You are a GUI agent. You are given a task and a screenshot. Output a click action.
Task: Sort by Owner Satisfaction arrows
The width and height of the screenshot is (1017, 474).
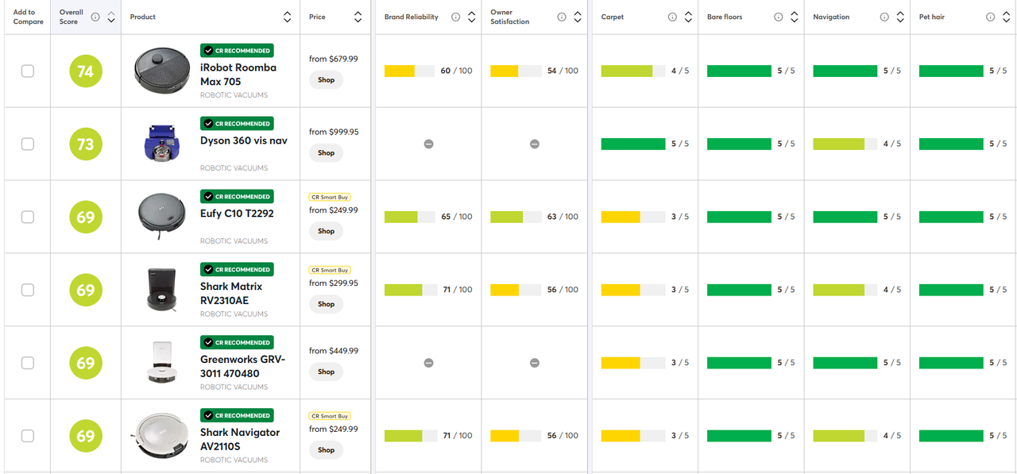pyautogui.click(x=578, y=17)
